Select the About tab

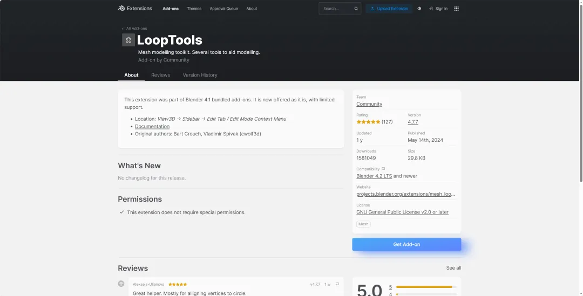(131, 75)
